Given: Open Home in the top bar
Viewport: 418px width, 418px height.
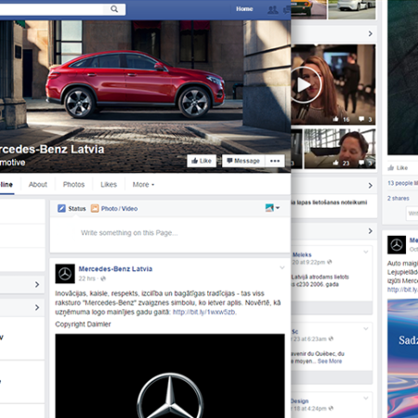Looking at the screenshot, I should click(244, 9).
